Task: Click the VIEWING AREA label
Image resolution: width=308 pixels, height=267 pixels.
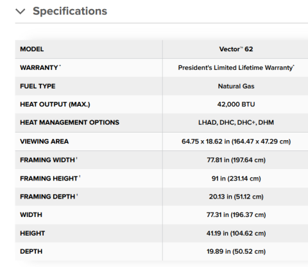Action: 44,142
